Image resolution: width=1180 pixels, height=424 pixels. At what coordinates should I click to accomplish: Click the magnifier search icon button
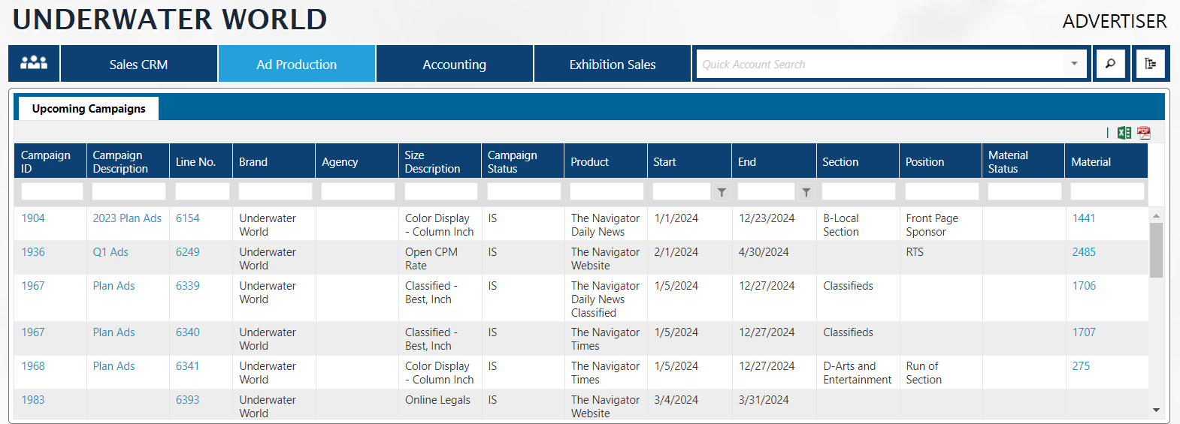tap(1110, 64)
